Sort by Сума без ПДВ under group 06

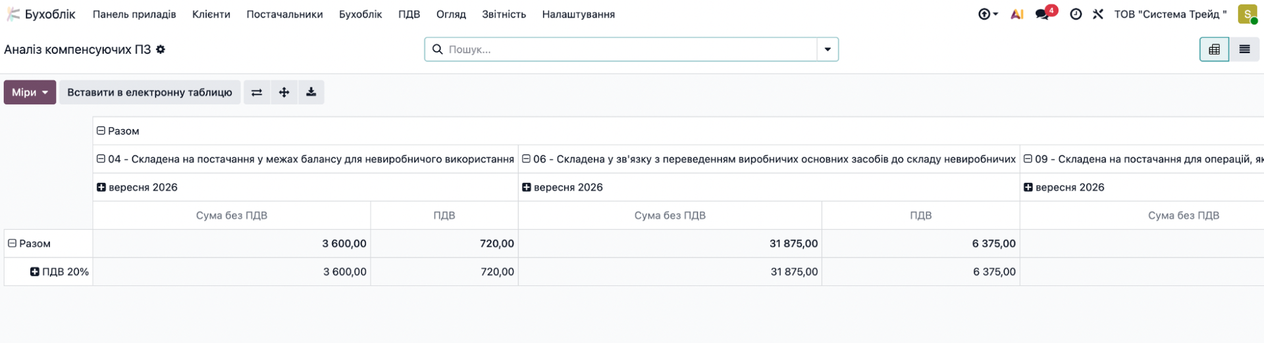(x=670, y=215)
